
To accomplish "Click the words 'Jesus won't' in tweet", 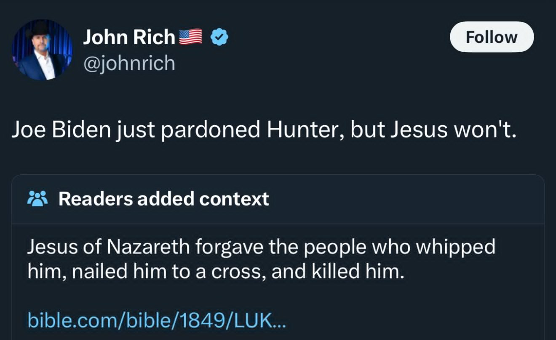I will pos(453,131).
